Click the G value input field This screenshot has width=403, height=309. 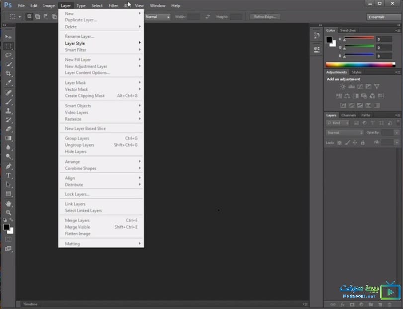coord(384,48)
